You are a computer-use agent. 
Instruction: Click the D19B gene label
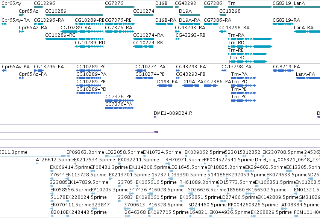pos(161,3)
